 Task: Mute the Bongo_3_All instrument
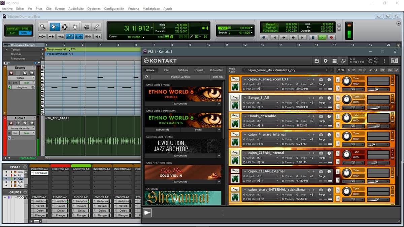(x=338, y=106)
